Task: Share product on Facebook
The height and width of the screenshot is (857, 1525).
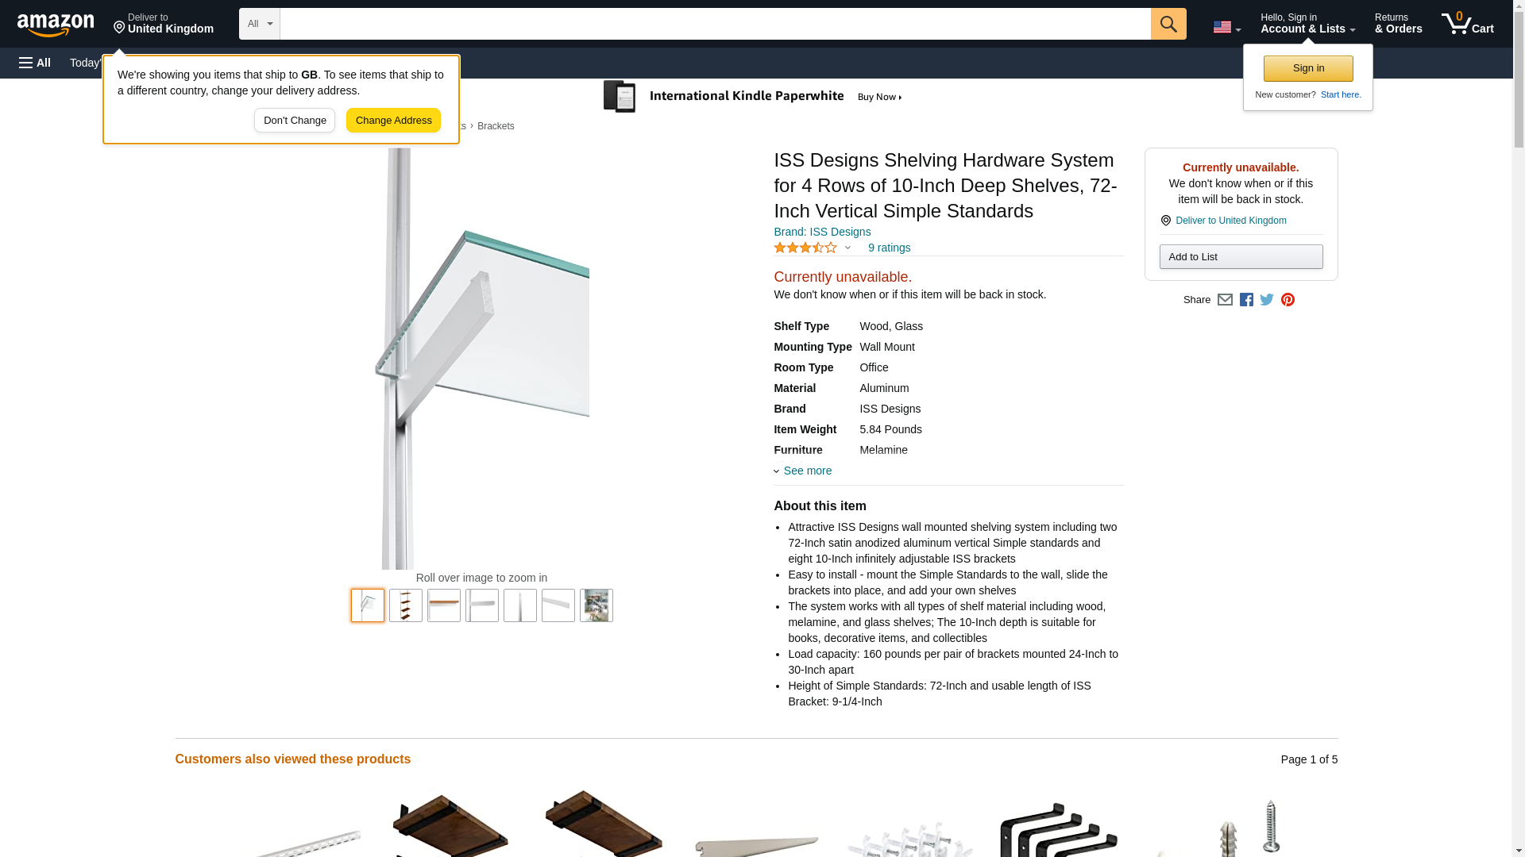Action: coord(1246,300)
